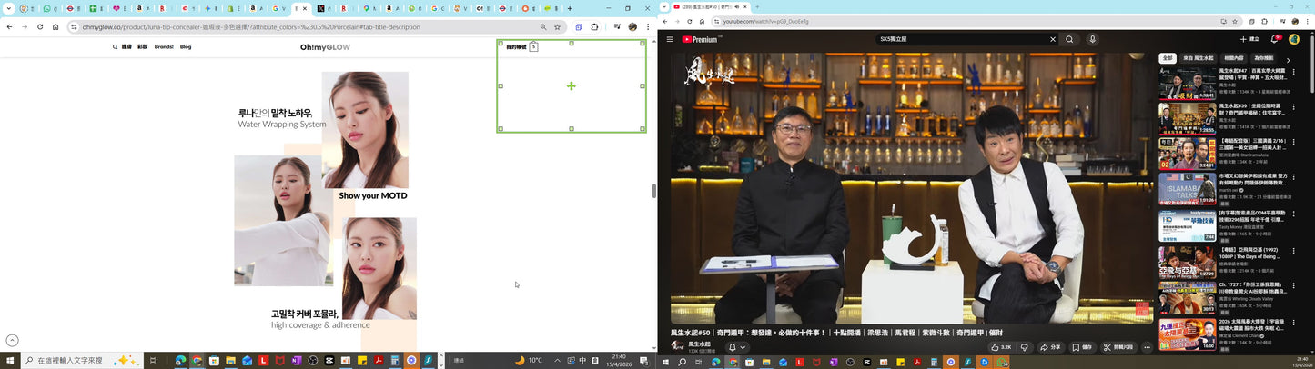Image resolution: width=1315 pixels, height=369 pixels.
Task: Open notification bell dropdown beside channel
Action: tap(736, 347)
